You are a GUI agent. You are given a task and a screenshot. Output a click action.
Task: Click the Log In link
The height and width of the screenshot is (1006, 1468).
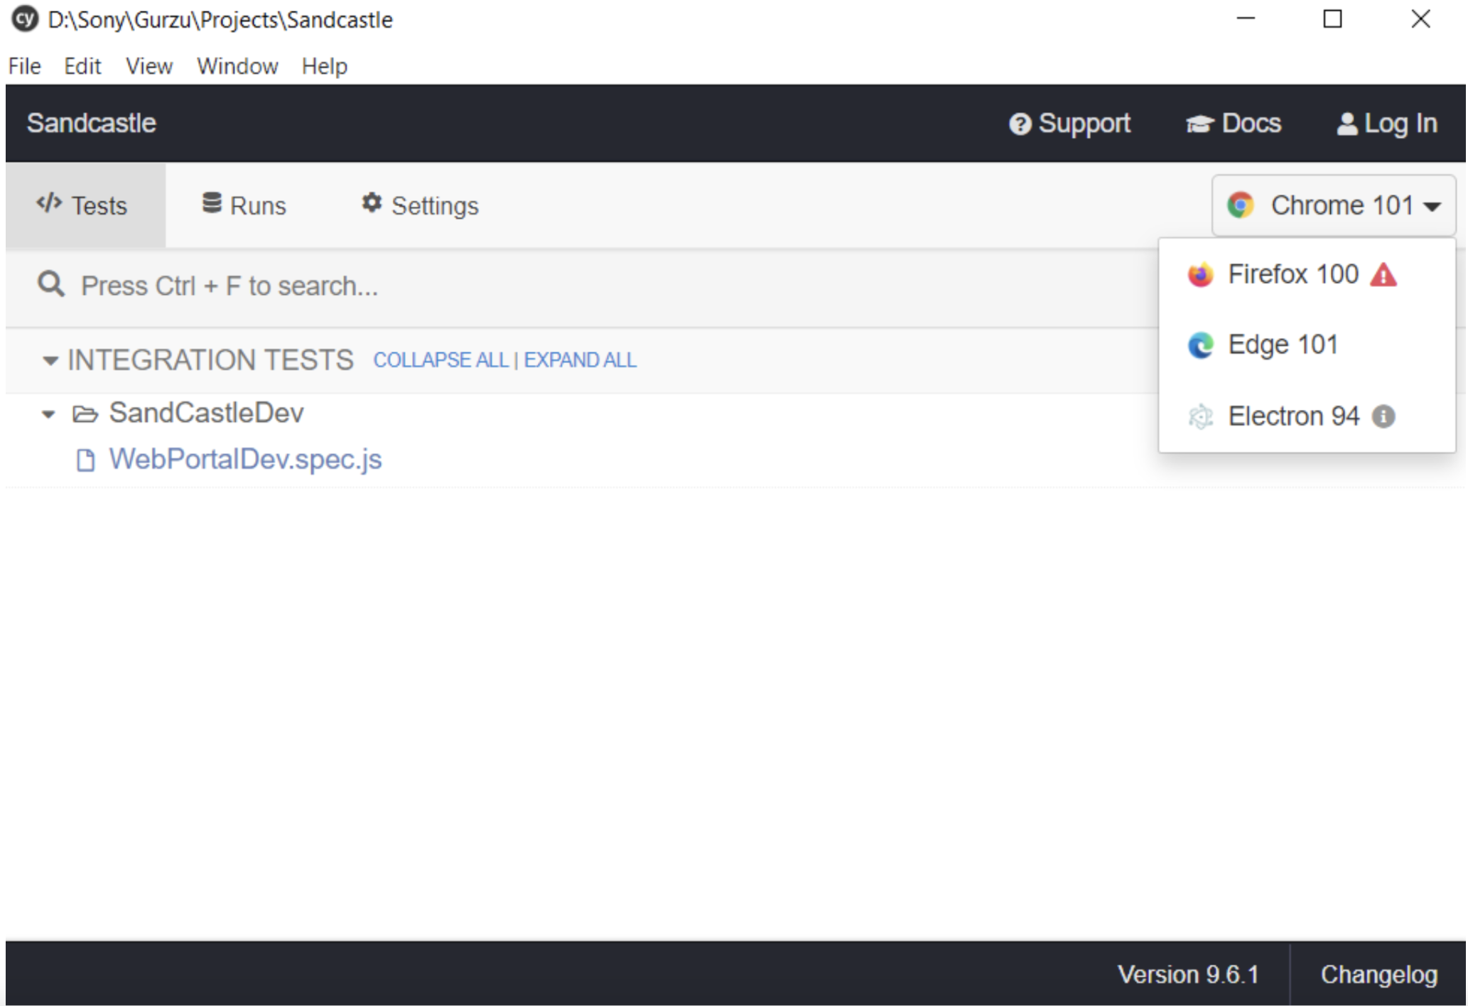point(1387,124)
